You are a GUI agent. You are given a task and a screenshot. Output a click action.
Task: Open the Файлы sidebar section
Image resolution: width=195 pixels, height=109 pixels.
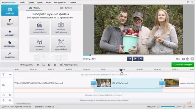tap(10, 11)
